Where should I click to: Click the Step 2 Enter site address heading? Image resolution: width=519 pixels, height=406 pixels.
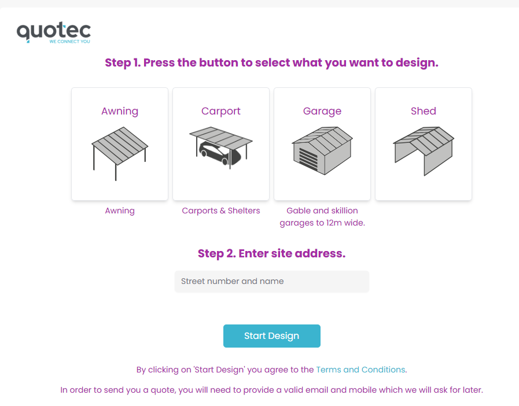coord(272,253)
